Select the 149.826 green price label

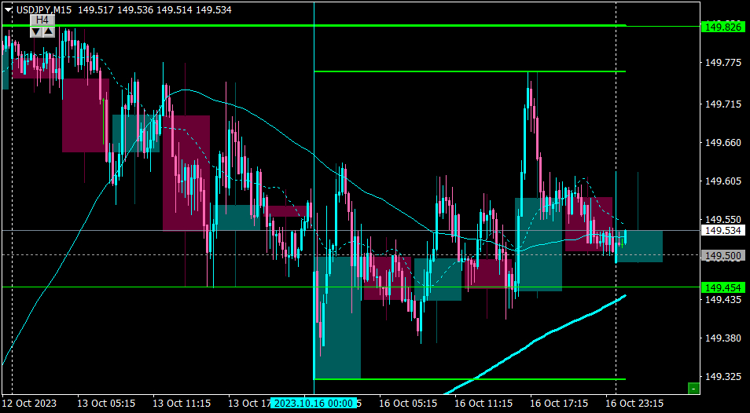pos(723,27)
